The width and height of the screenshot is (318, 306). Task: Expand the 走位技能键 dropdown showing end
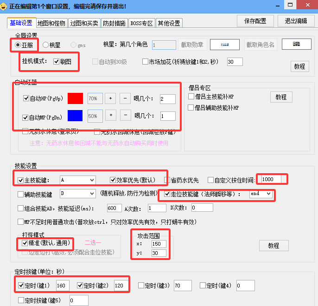pos(260,194)
